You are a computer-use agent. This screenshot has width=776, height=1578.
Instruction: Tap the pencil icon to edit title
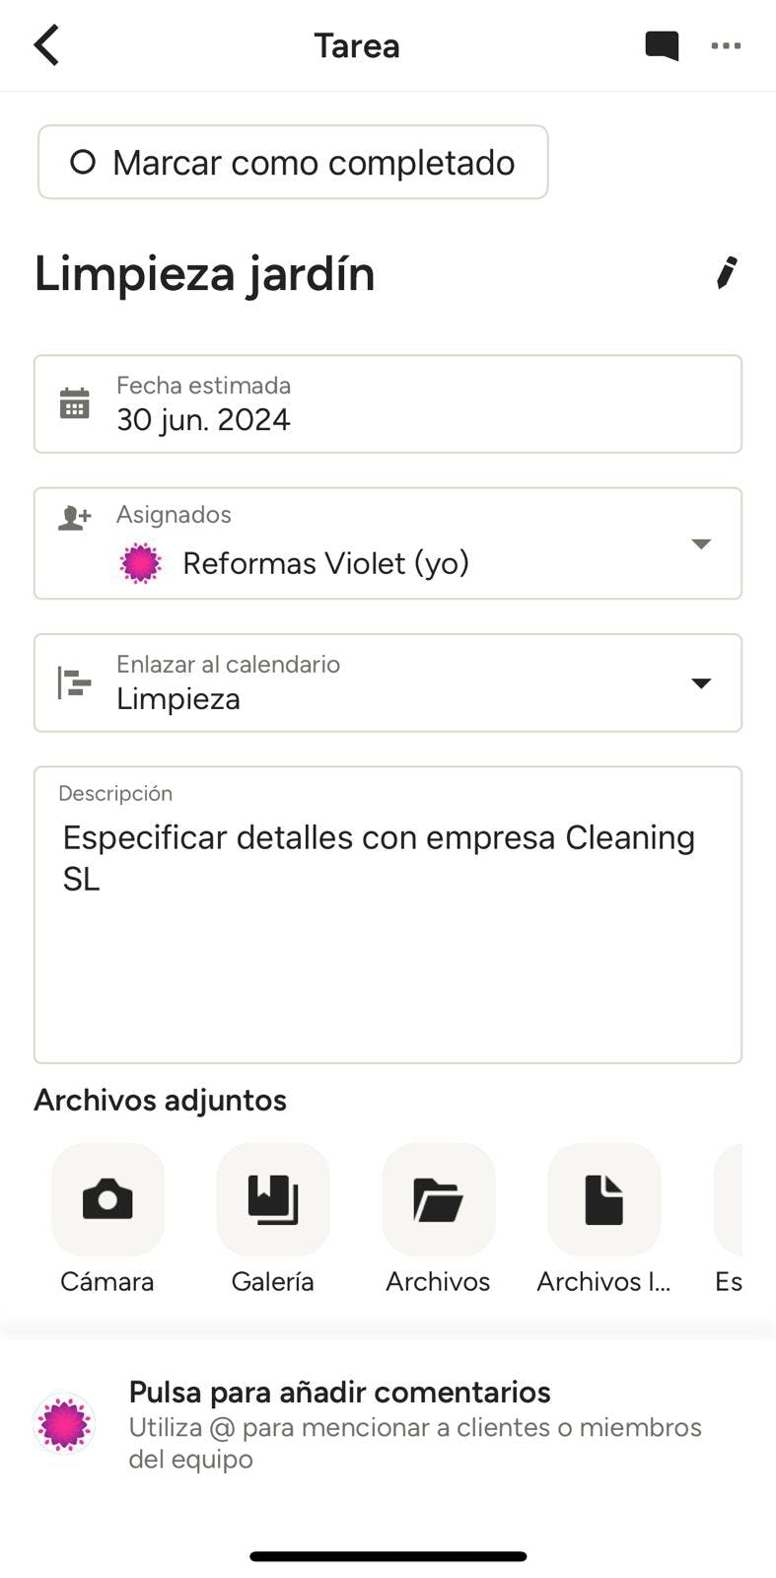(x=727, y=273)
